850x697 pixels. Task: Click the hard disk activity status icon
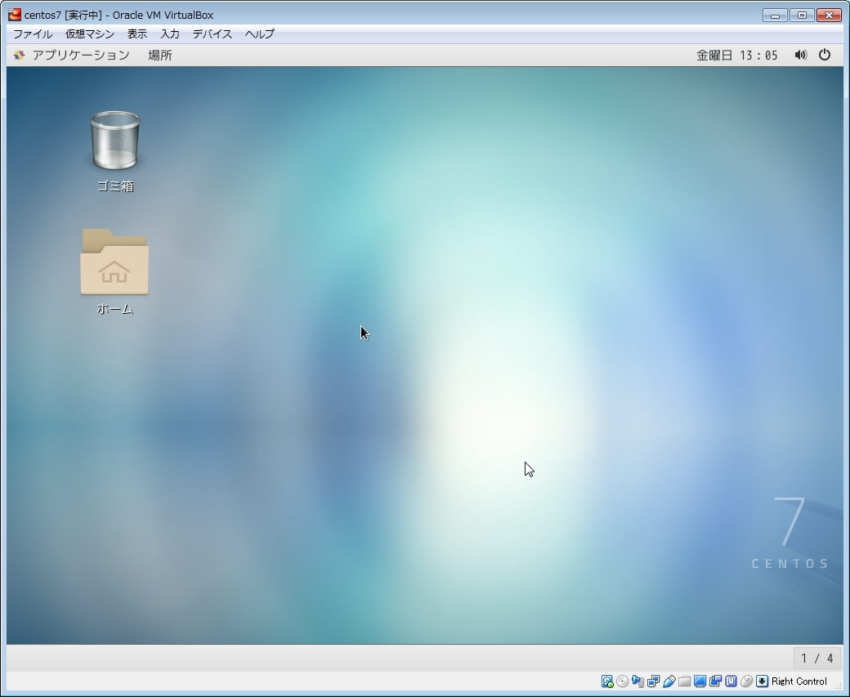click(x=607, y=681)
